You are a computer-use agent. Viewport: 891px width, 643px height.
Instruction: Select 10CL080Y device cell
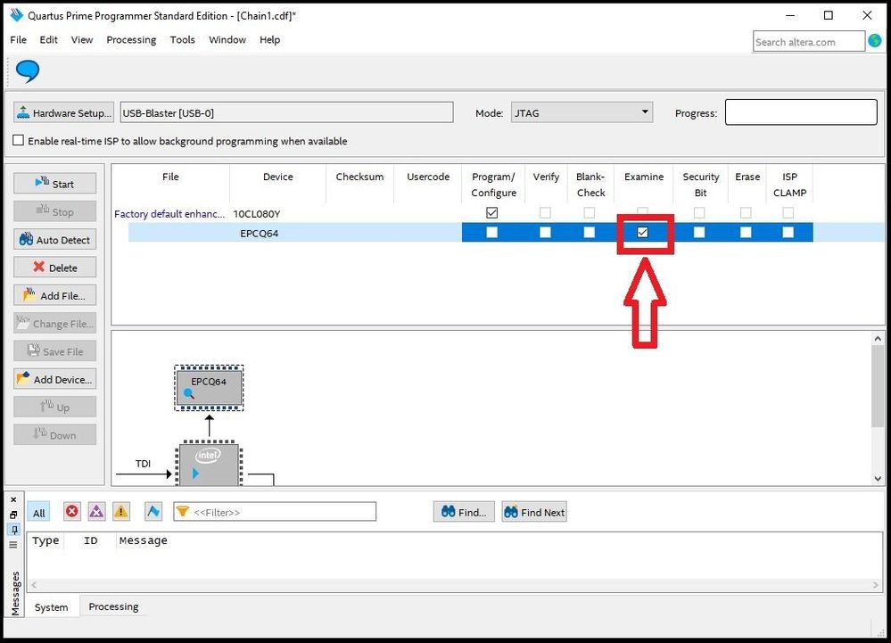[257, 213]
